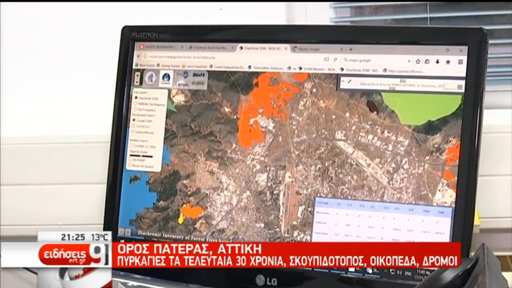Open a new tab with plus button
The image size is (512, 288).
(351, 49)
